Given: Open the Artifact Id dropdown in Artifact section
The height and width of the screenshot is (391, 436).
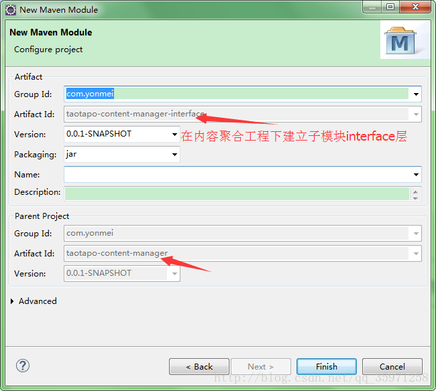Looking at the screenshot, I should point(416,114).
